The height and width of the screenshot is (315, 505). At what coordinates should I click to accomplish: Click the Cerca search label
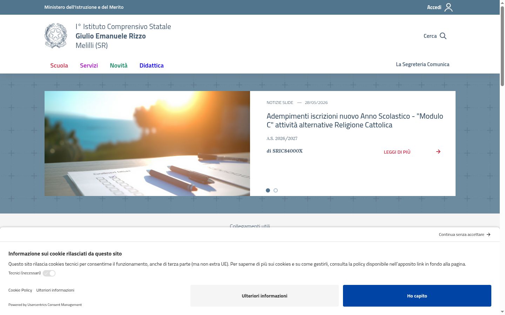(x=430, y=36)
